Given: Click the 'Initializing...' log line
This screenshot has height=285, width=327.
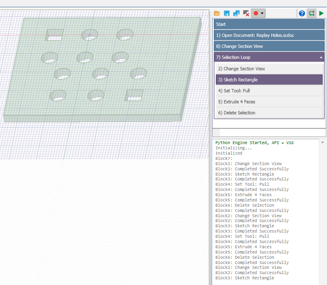Looking at the screenshot, I should point(234,148).
